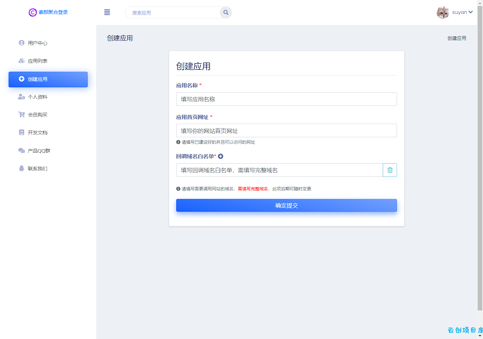Open 产品QQ群 menu item
483x339 pixels.
click(48, 151)
